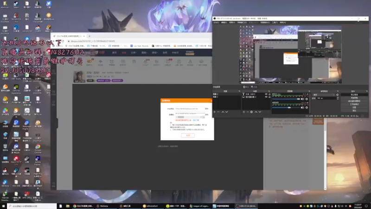Click the streamer avatar thumbnail on Douyu page
The height and width of the screenshot is (209, 371).
pos(79,76)
